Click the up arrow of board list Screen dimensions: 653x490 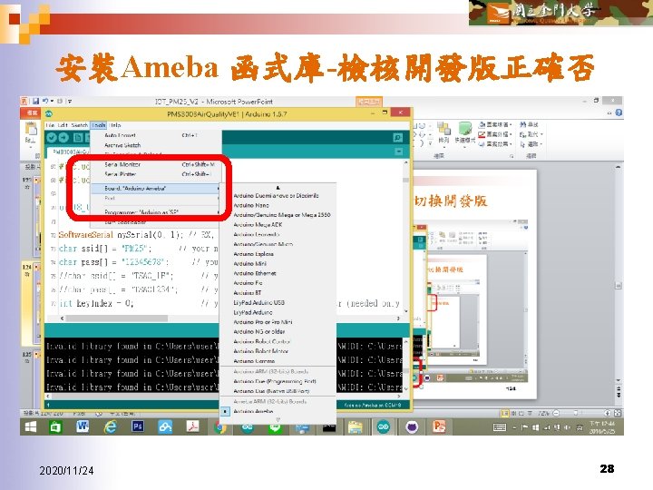pyautogui.click(x=278, y=188)
